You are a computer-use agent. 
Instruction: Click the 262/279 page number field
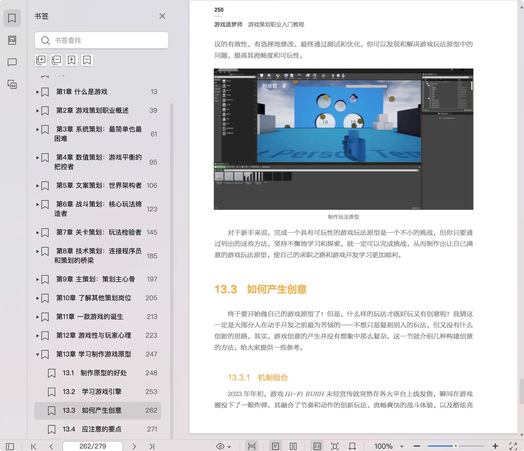coord(93,446)
